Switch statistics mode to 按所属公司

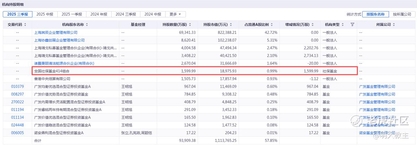[402, 14]
